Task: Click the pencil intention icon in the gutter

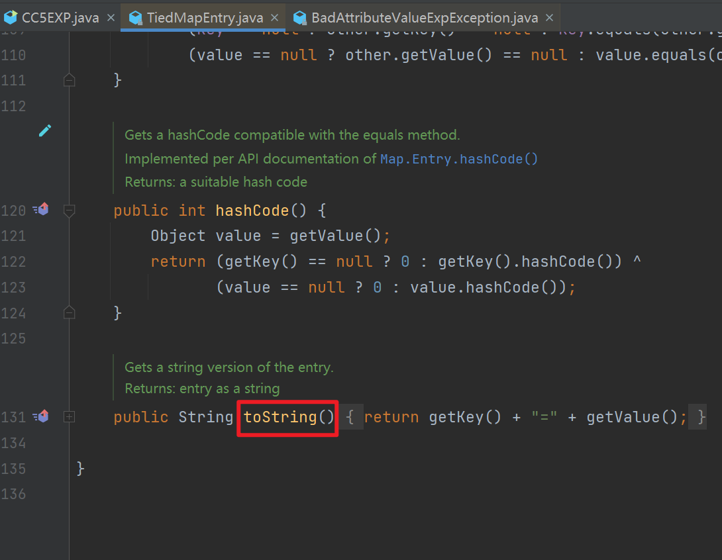Action: point(44,130)
